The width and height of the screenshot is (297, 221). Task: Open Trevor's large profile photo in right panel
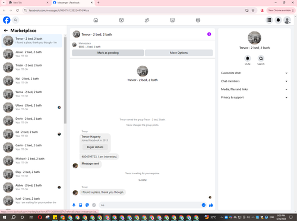[x=254, y=38]
